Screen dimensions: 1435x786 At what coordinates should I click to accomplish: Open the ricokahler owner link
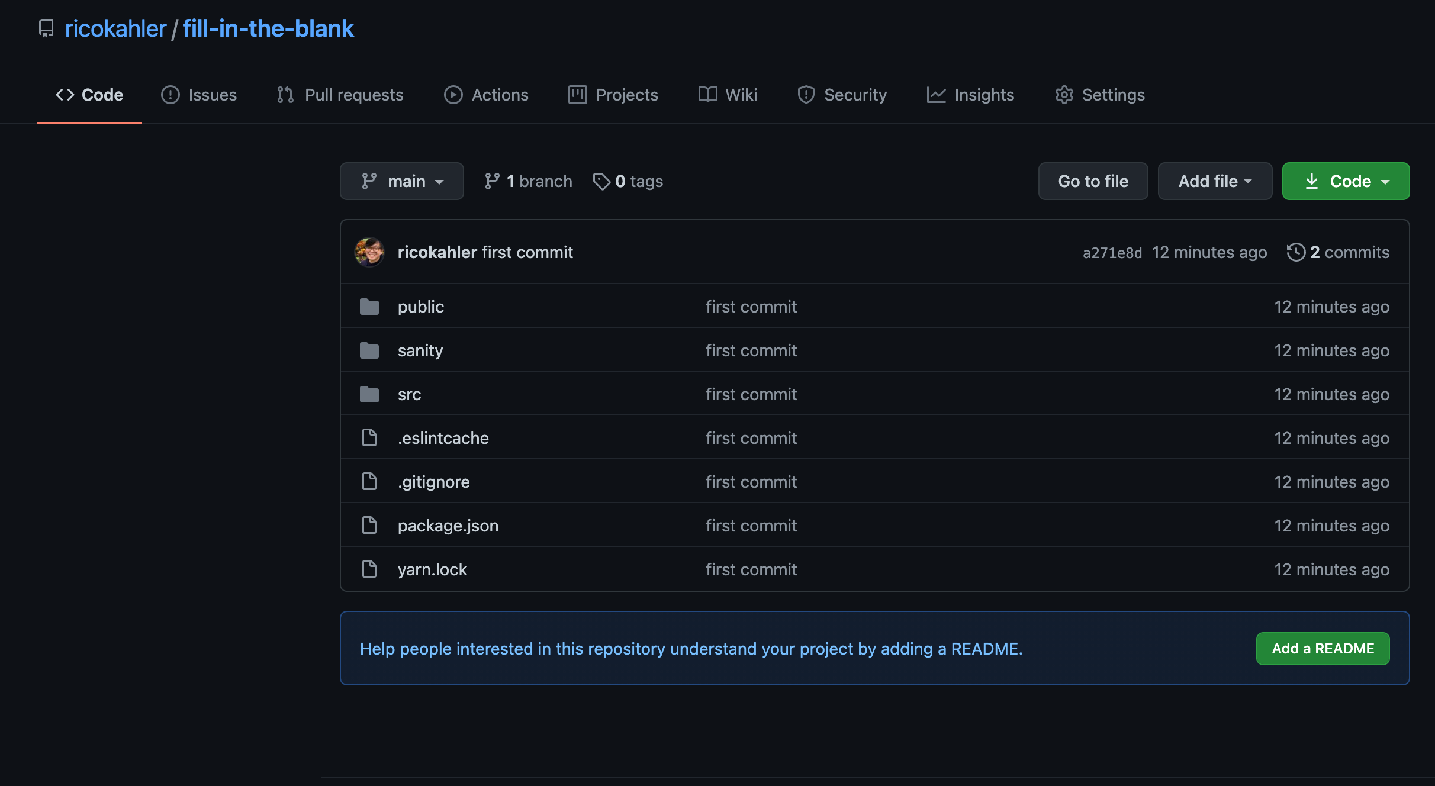click(115, 28)
